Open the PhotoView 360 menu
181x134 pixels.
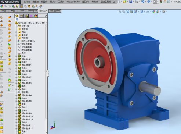[73, 2]
